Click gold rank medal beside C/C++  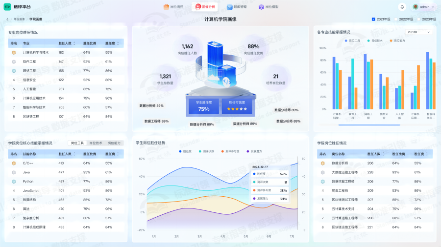[x=14, y=163]
